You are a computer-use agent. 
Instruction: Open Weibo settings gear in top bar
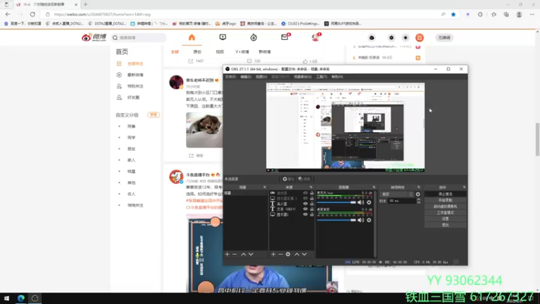point(391,38)
